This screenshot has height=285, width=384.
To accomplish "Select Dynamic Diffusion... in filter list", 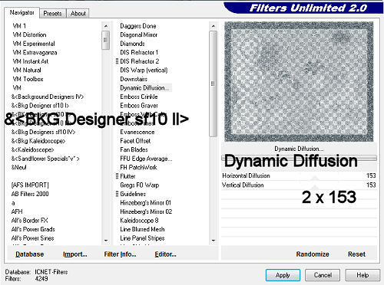I will tap(144, 88).
